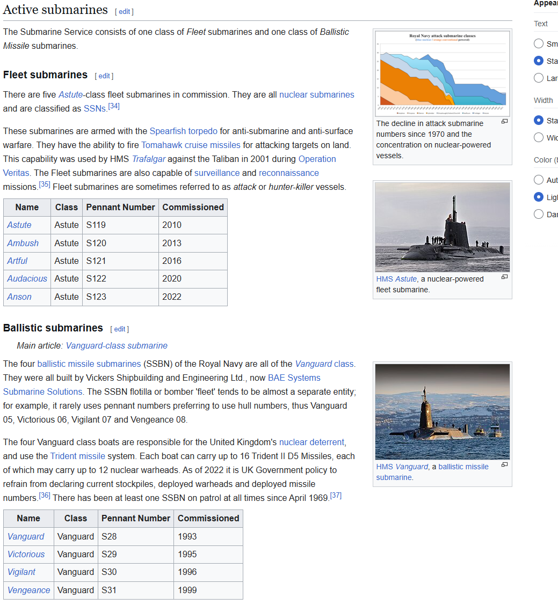Open ballistic missile submarine link in caption
Viewport: 558px width, 613px height.
click(x=463, y=467)
